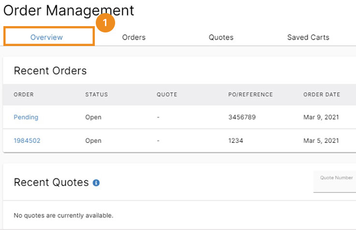356x230 pixels.
Task: Open the Orders tab
Action: tap(134, 37)
